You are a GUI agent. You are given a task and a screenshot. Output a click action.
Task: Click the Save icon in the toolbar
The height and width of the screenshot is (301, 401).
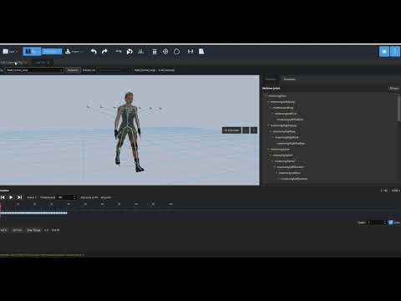[x=6, y=52]
